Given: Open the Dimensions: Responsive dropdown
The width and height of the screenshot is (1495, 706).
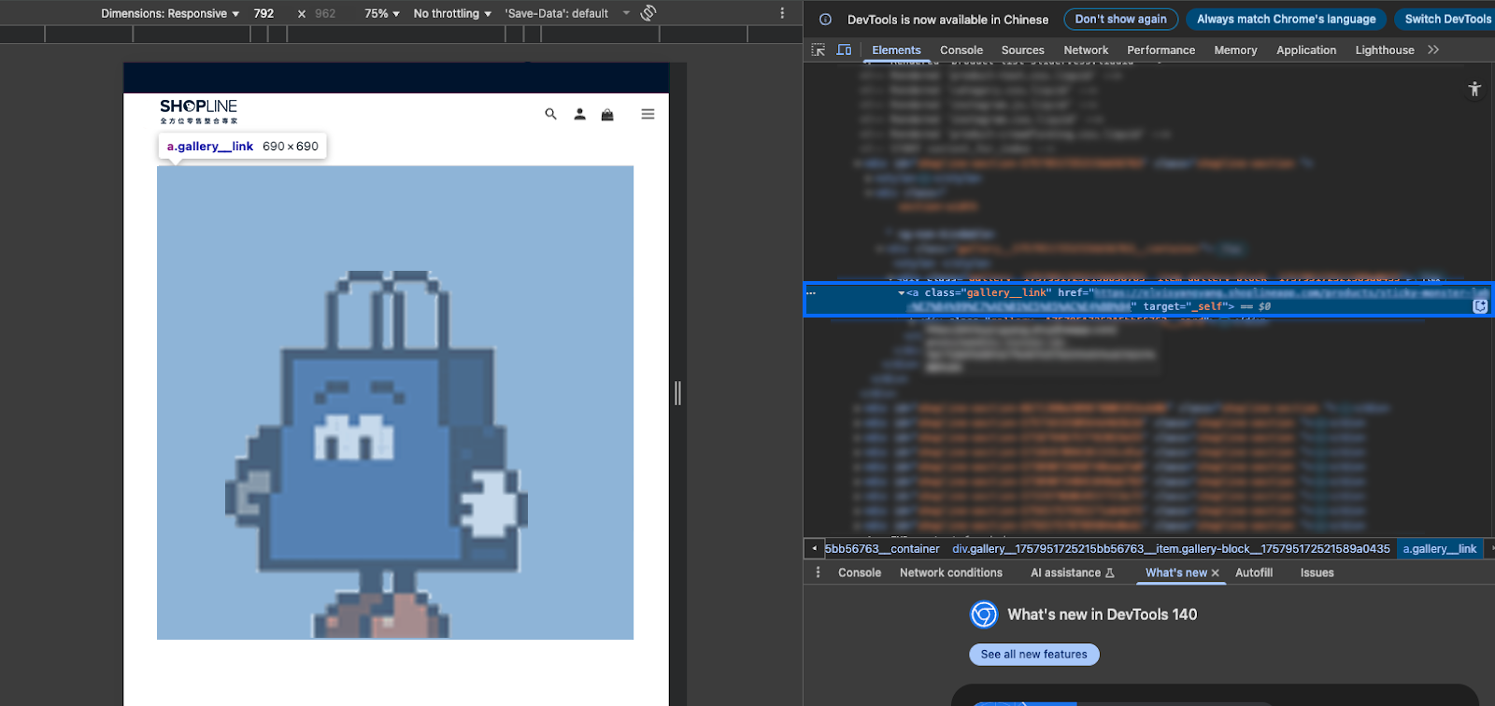Looking at the screenshot, I should click(170, 13).
